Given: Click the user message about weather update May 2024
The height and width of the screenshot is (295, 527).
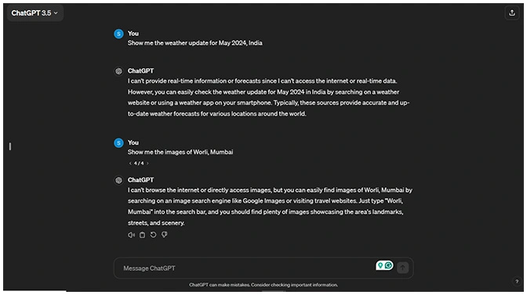Looking at the screenshot, I should (195, 43).
